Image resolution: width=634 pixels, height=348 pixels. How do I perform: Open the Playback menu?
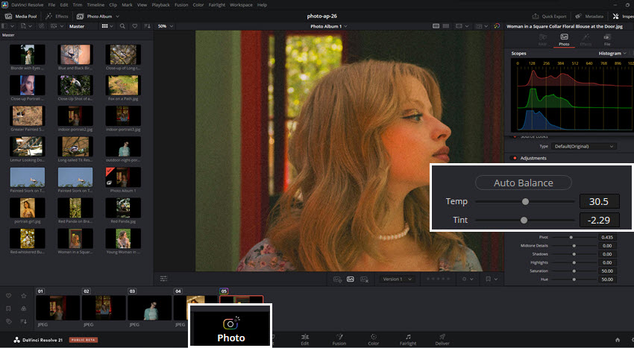tap(160, 5)
